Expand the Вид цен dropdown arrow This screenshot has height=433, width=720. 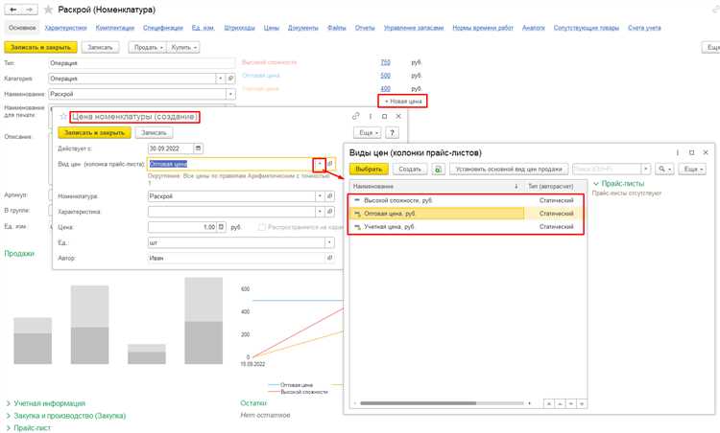[319, 164]
